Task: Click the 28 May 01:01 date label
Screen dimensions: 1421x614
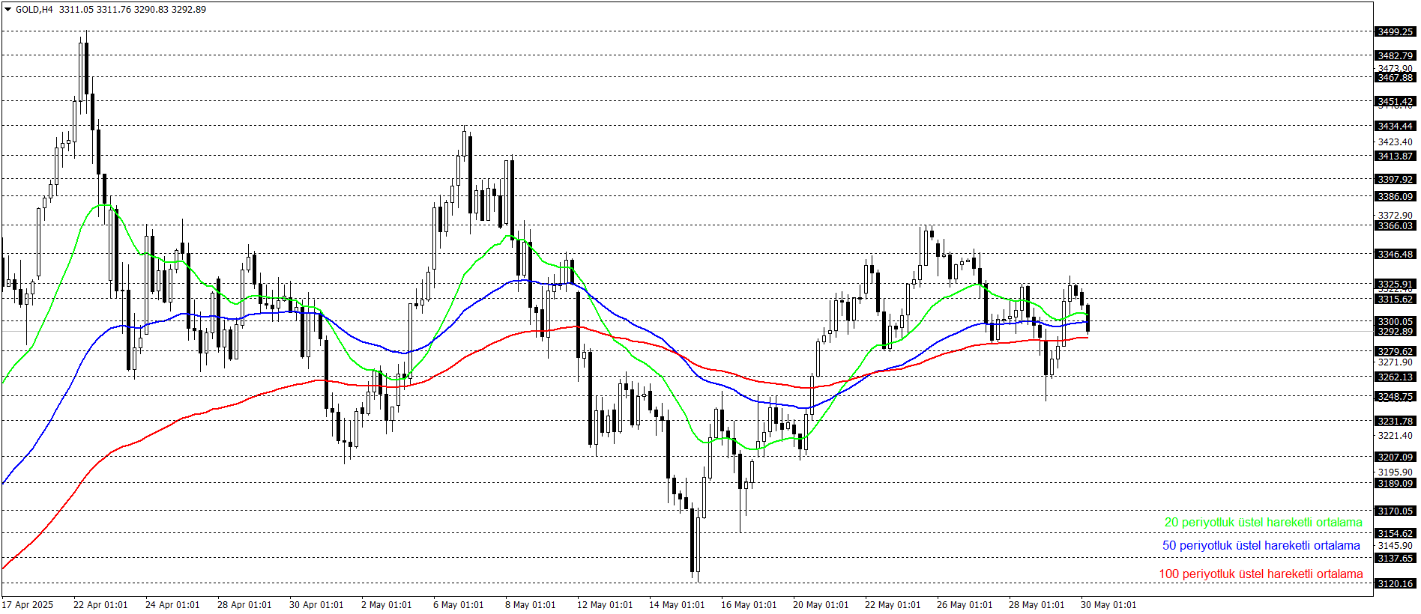Action: (x=1037, y=605)
